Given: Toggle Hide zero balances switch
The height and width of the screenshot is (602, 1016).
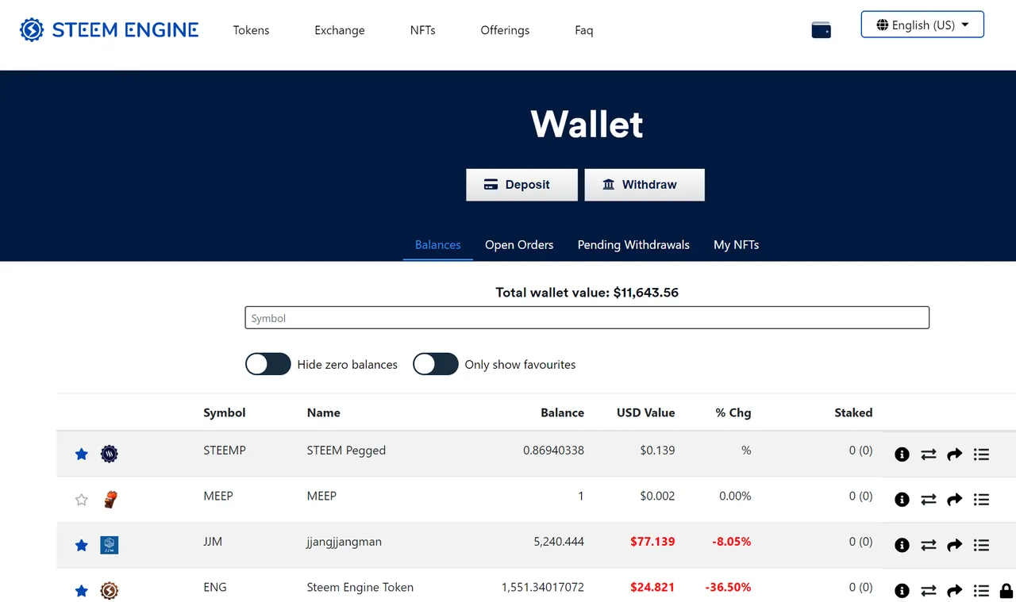Looking at the screenshot, I should (x=268, y=364).
